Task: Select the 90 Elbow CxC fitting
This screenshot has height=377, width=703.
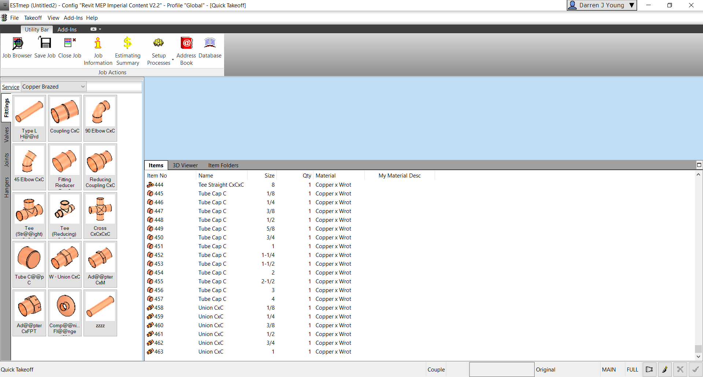Action: point(100,118)
